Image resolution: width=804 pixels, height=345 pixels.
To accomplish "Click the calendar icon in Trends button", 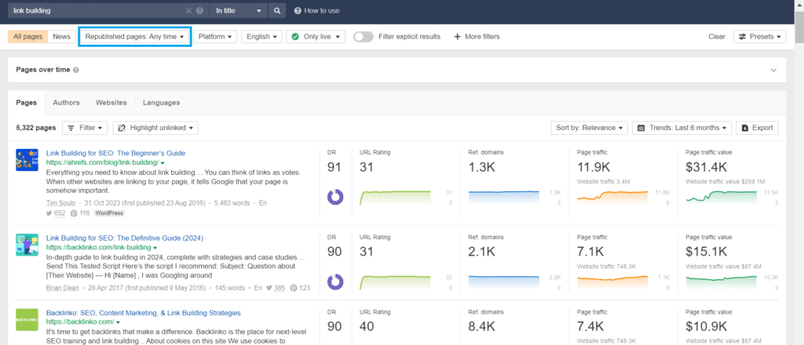I will point(641,128).
